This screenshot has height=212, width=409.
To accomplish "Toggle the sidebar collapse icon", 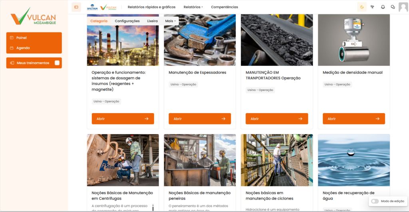I will 76,7.
